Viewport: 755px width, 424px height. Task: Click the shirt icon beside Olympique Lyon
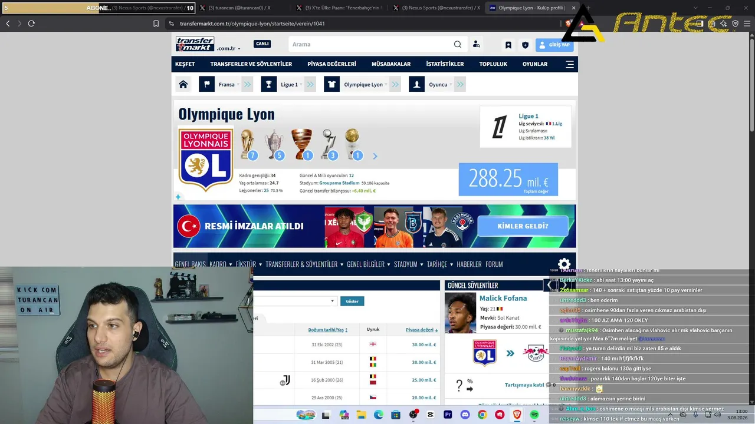[332, 84]
